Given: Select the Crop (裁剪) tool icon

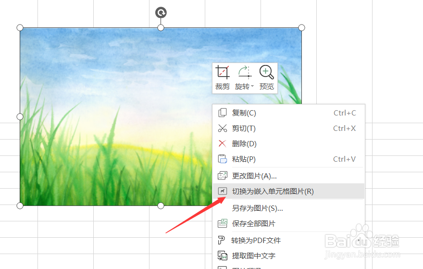Looking at the screenshot, I should coord(222,72).
